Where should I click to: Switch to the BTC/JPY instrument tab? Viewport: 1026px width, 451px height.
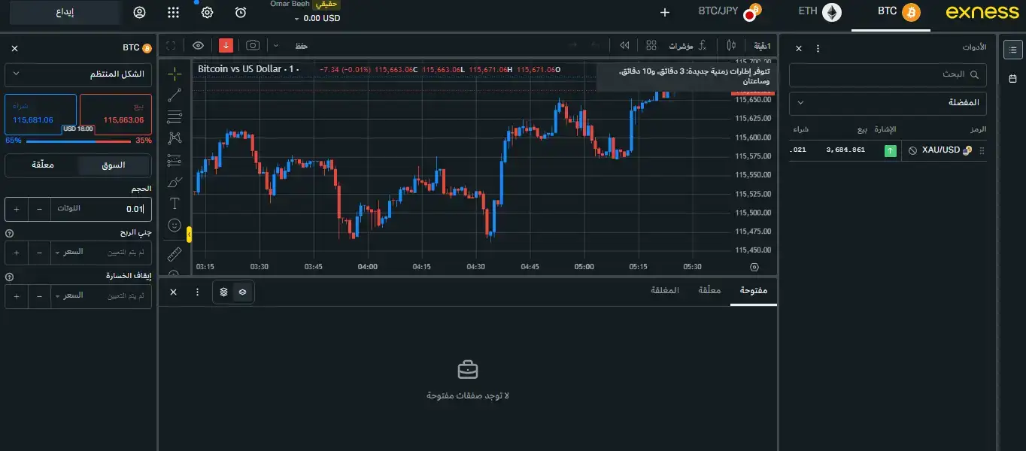coord(717,12)
